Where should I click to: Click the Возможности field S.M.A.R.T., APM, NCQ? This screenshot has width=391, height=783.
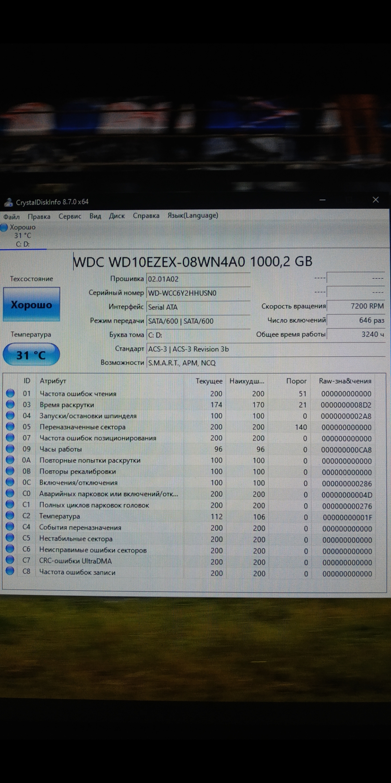(266, 363)
